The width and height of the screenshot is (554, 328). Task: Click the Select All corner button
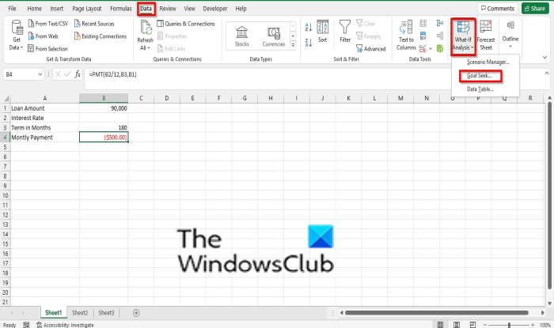pos(5,98)
